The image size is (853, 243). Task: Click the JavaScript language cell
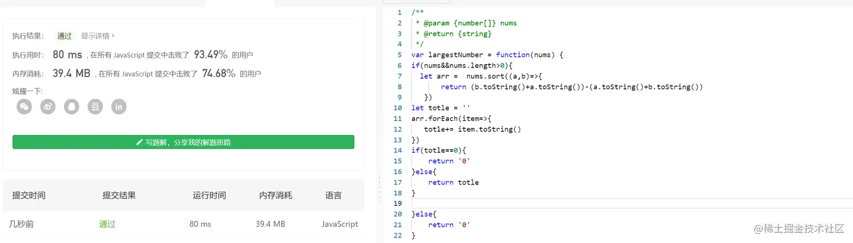click(340, 224)
